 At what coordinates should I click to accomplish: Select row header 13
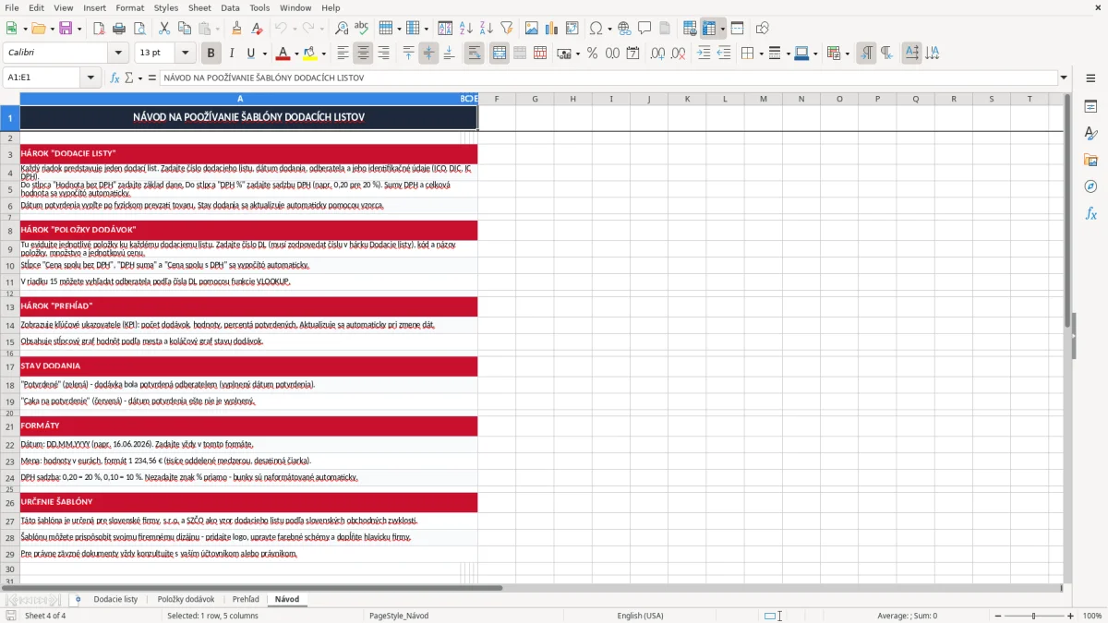(10, 306)
